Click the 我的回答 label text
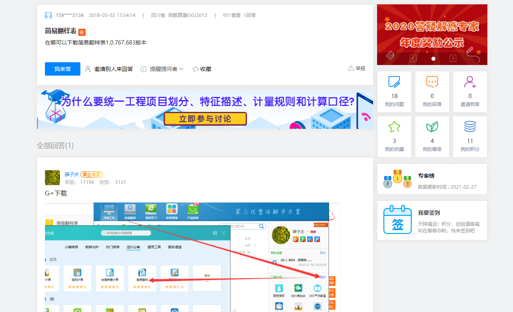This screenshot has height=312, width=513. pos(432,104)
